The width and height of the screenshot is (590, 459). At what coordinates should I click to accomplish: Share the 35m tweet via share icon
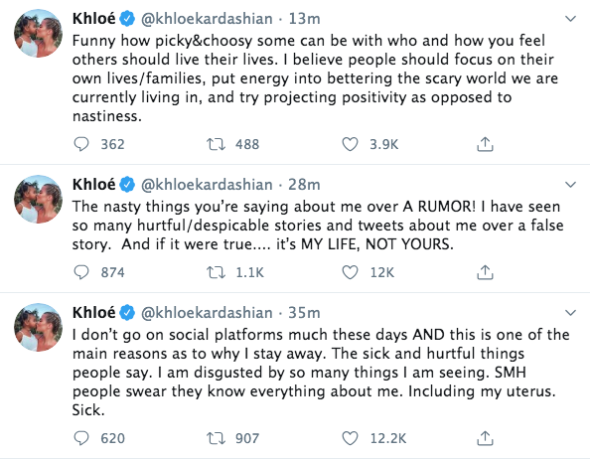[x=485, y=438]
